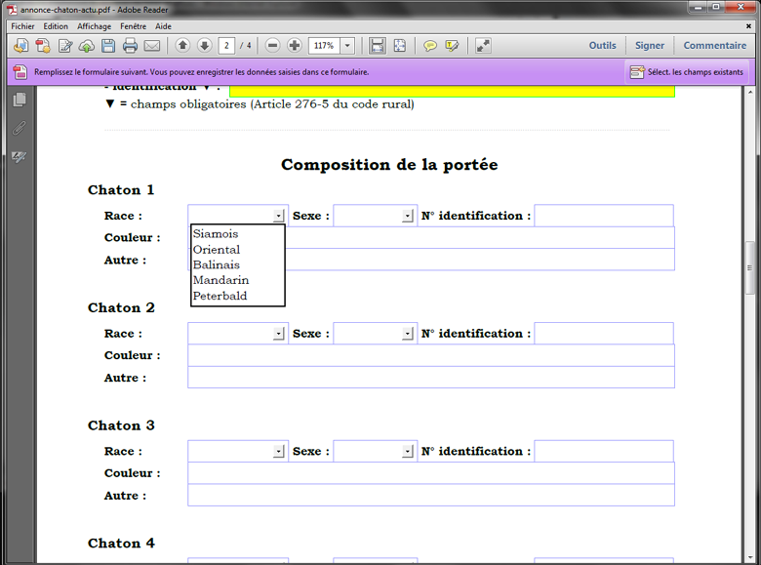Open the Signer panel
This screenshot has height=565, width=761.
650,46
